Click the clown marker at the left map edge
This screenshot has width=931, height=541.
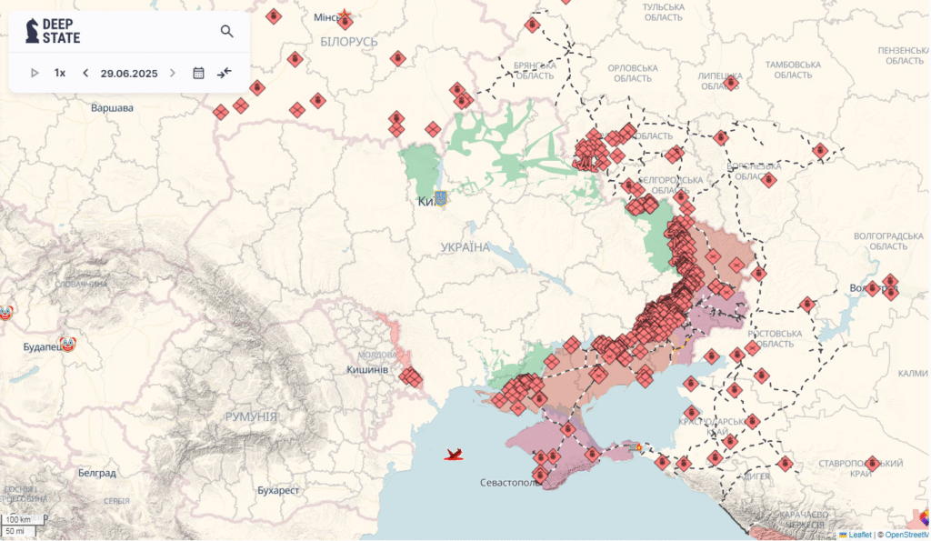pyautogui.click(x=5, y=311)
